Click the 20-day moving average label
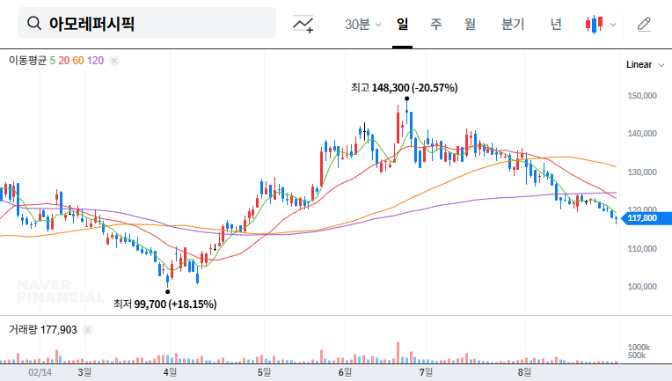This screenshot has width=672, height=381. pos(64,61)
